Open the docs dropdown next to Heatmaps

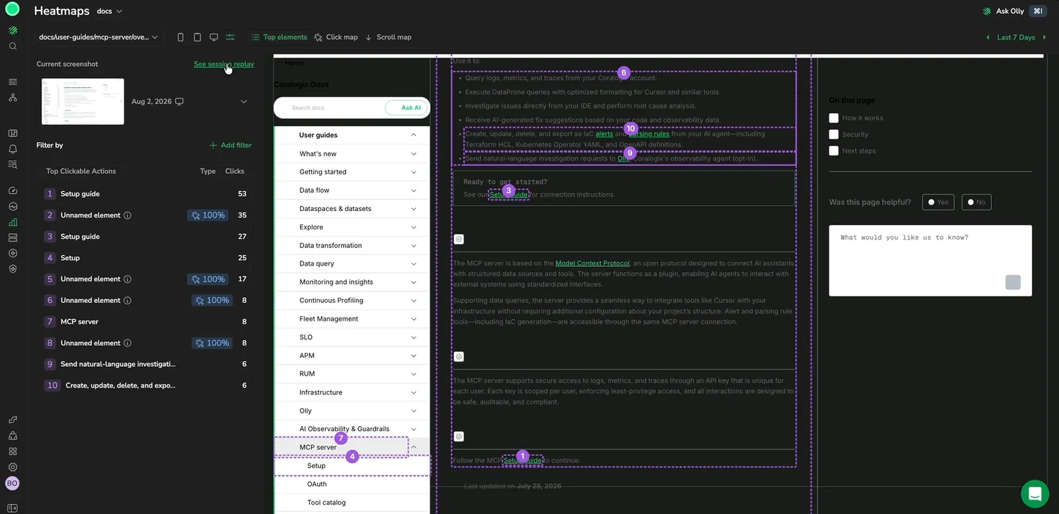109,11
